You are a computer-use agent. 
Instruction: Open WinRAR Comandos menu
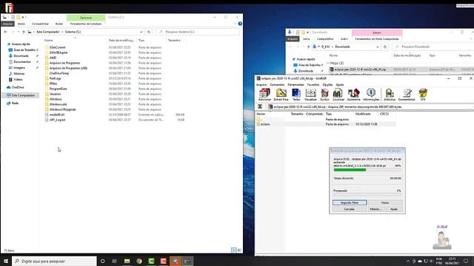pyautogui.click(x=277, y=85)
